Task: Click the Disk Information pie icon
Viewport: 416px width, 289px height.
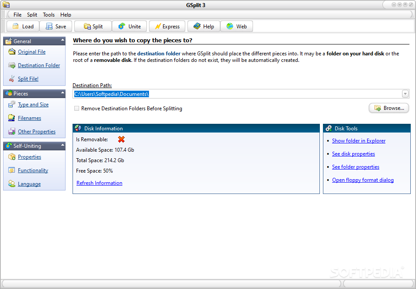Action: pos(78,128)
